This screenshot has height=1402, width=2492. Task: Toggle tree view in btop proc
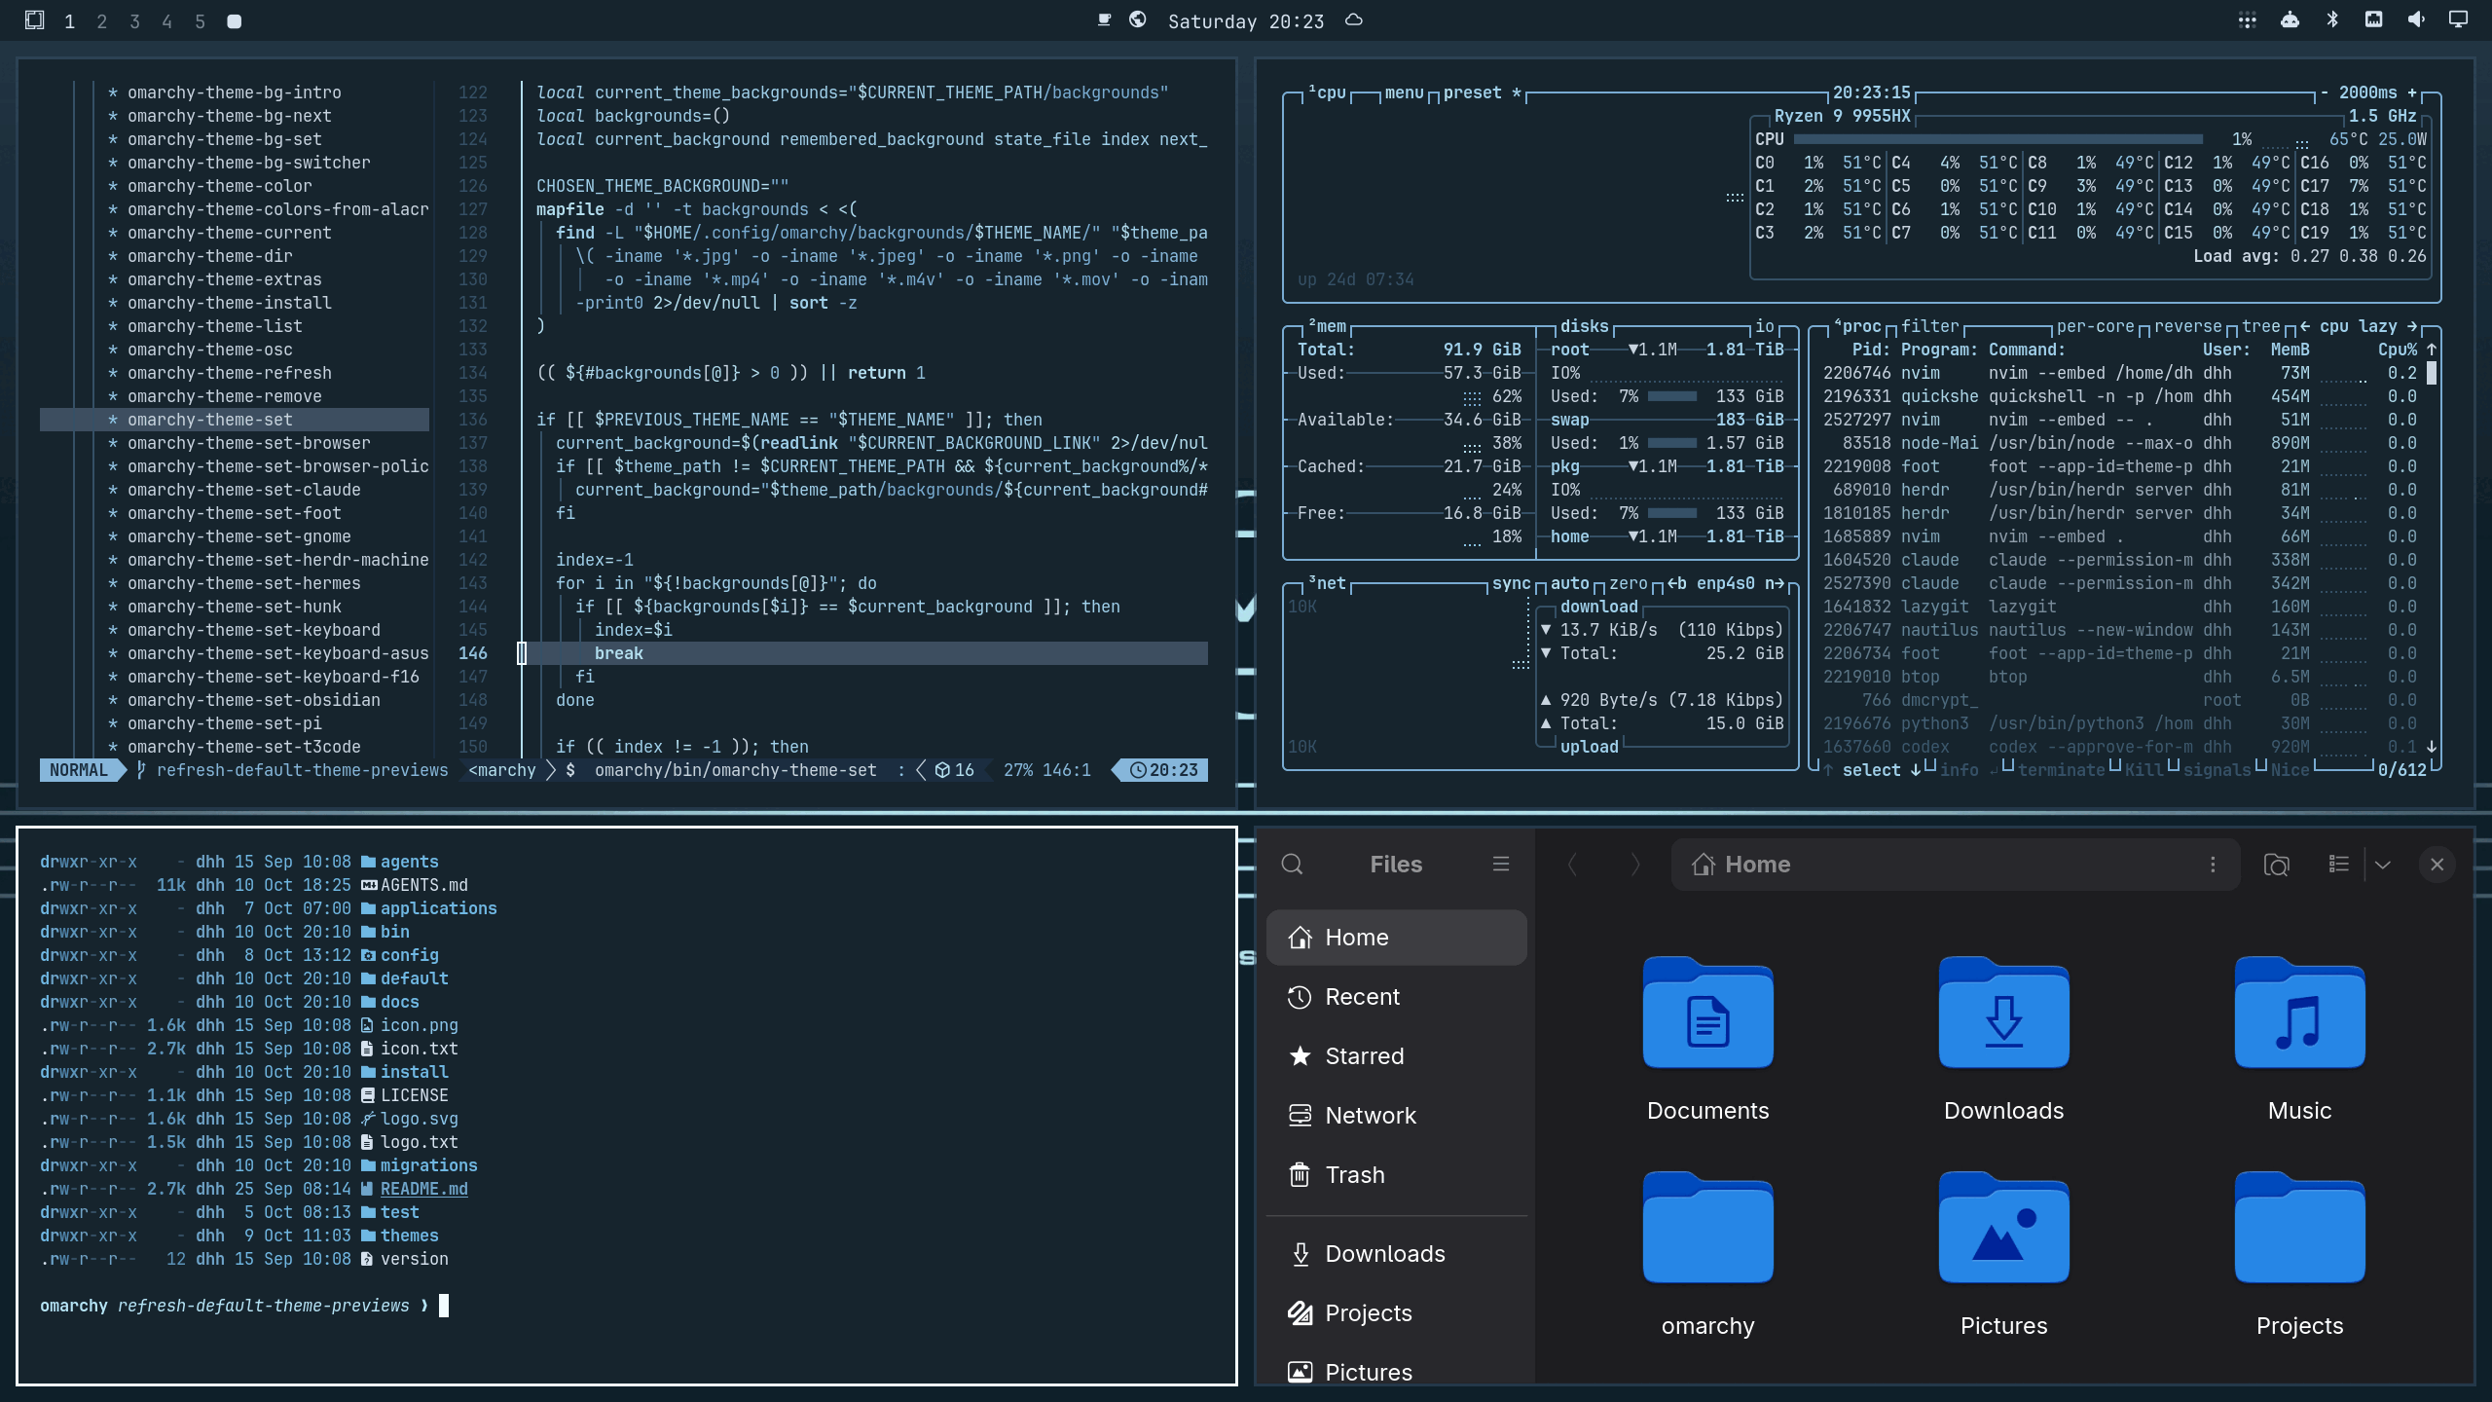point(2261,326)
